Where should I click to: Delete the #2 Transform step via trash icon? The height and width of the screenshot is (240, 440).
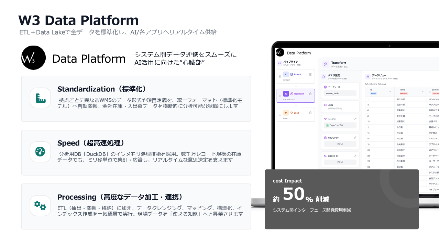310,93
